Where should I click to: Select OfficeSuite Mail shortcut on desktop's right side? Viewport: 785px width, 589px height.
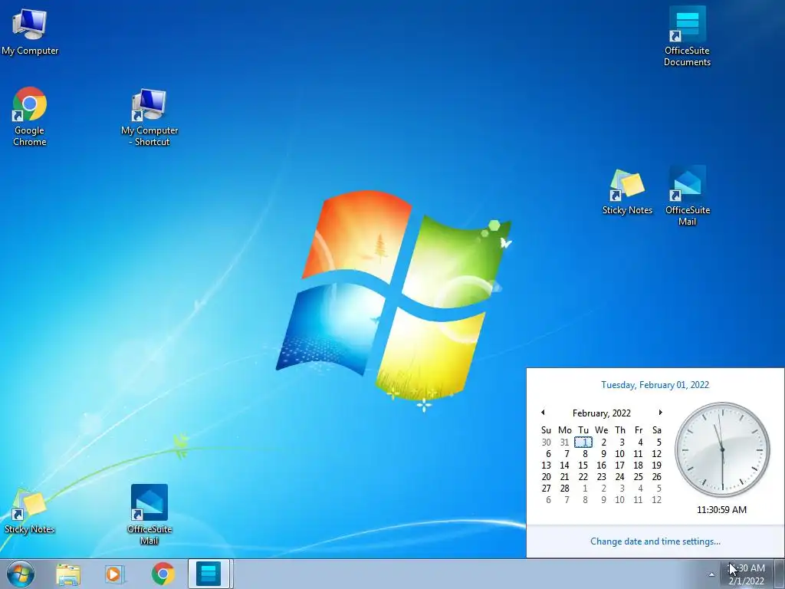click(x=687, y=196)
